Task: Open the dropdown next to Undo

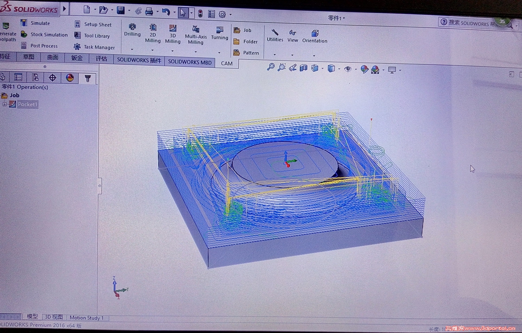Action: tap(174, 13)
